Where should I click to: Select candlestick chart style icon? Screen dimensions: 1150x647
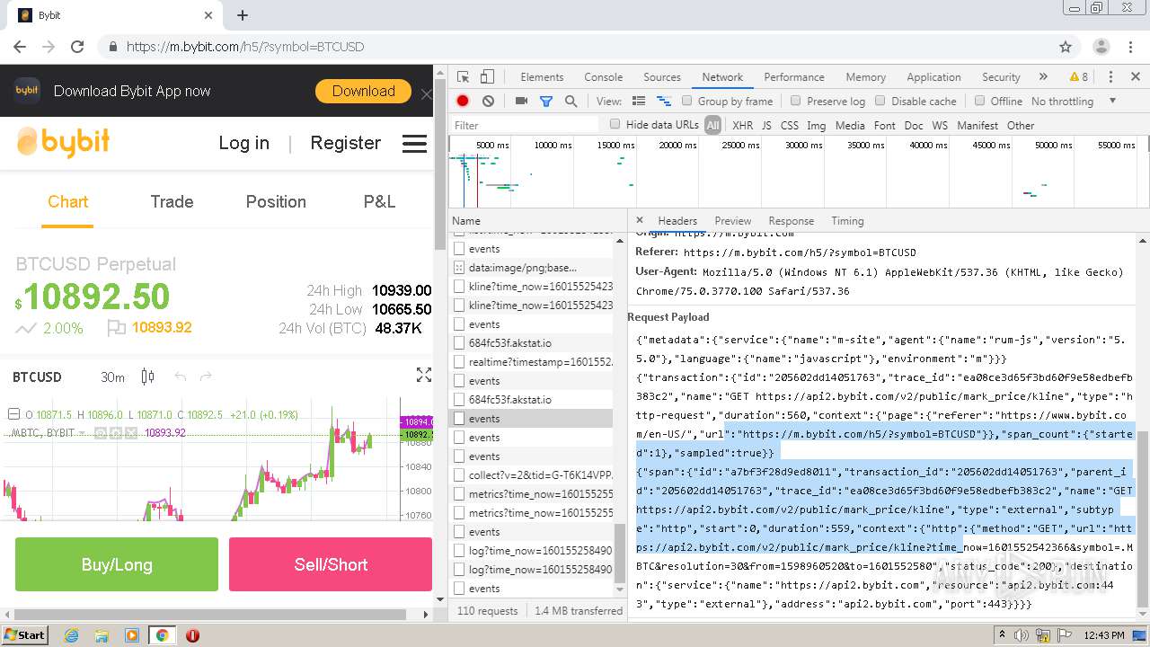(x=148, y=377)
